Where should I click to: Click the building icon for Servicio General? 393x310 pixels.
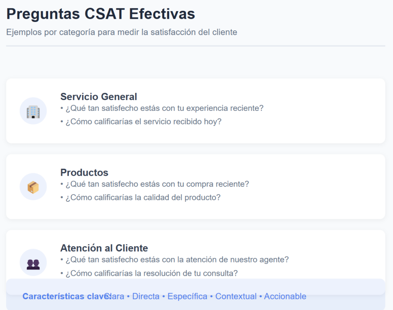pos(33,111)
